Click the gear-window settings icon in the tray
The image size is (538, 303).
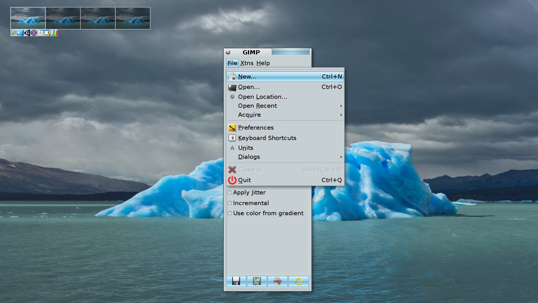pos(41,33)
